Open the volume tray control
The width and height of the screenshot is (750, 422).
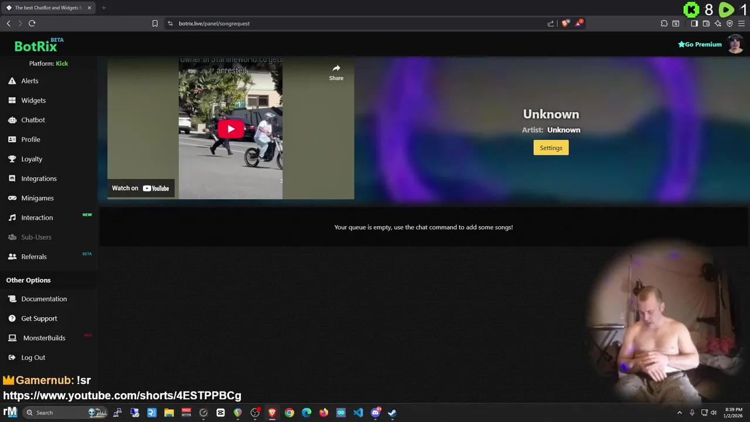click(x=714, y=413)
